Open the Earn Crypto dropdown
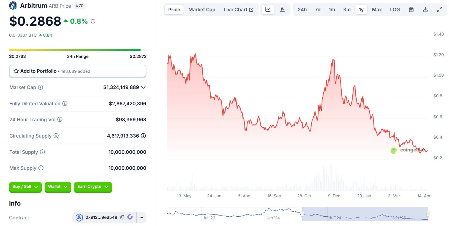This screenshot has height=226, width=449. [93, 187]
